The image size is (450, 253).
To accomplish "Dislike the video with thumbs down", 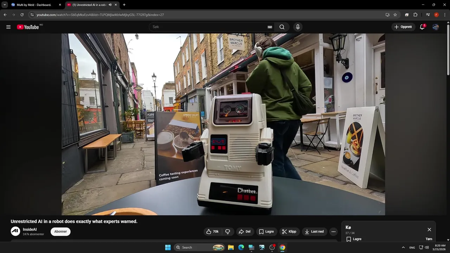I will pos(228,232).
